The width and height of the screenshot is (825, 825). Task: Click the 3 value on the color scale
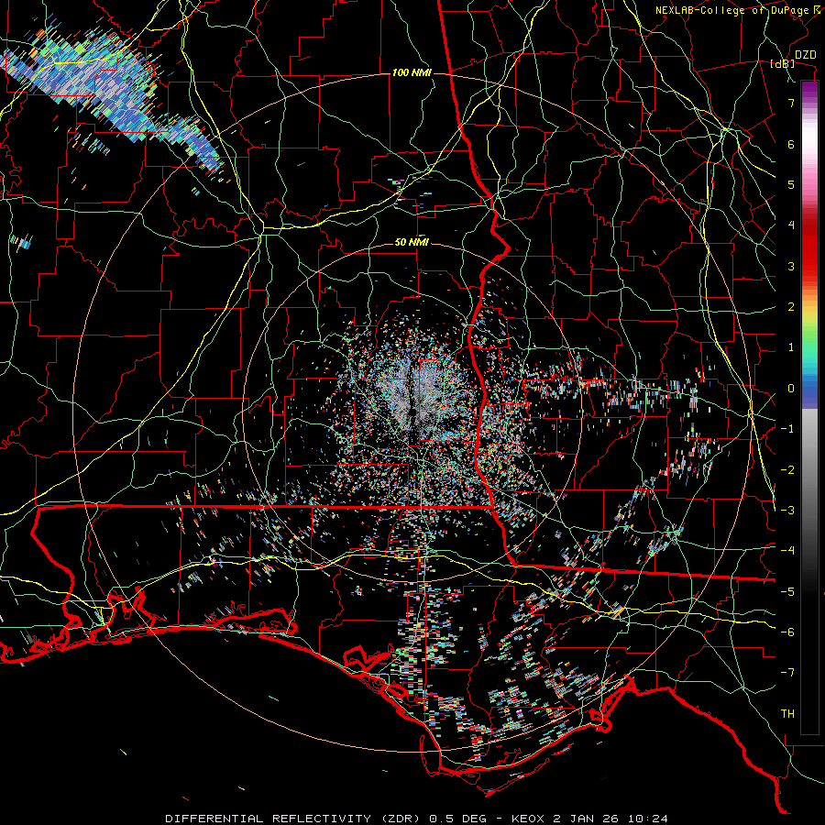coord(791,266)
